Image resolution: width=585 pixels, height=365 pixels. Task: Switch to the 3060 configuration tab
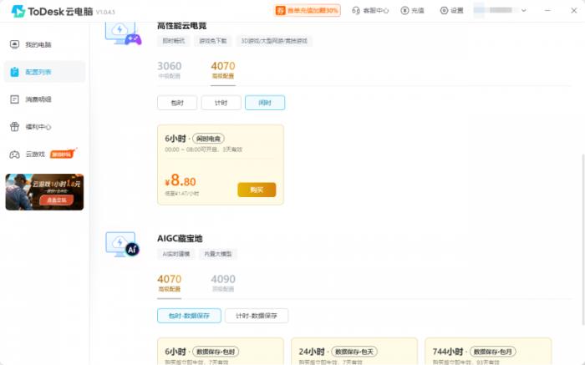pos(170,69)
